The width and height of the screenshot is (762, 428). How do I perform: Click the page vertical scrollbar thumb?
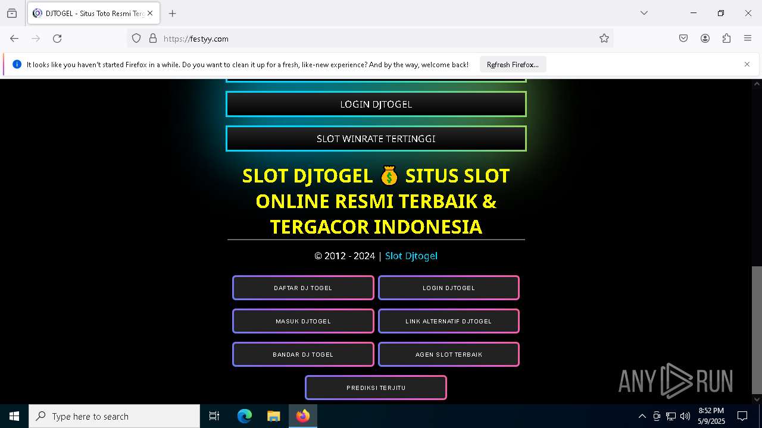(757, 329)
